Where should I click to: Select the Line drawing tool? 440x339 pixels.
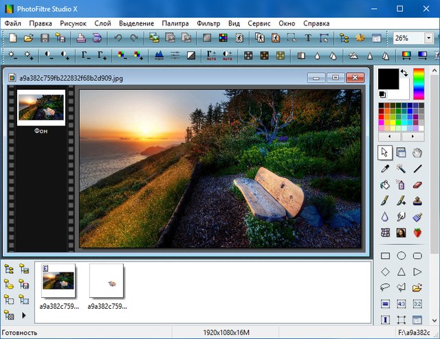(417, 168)
